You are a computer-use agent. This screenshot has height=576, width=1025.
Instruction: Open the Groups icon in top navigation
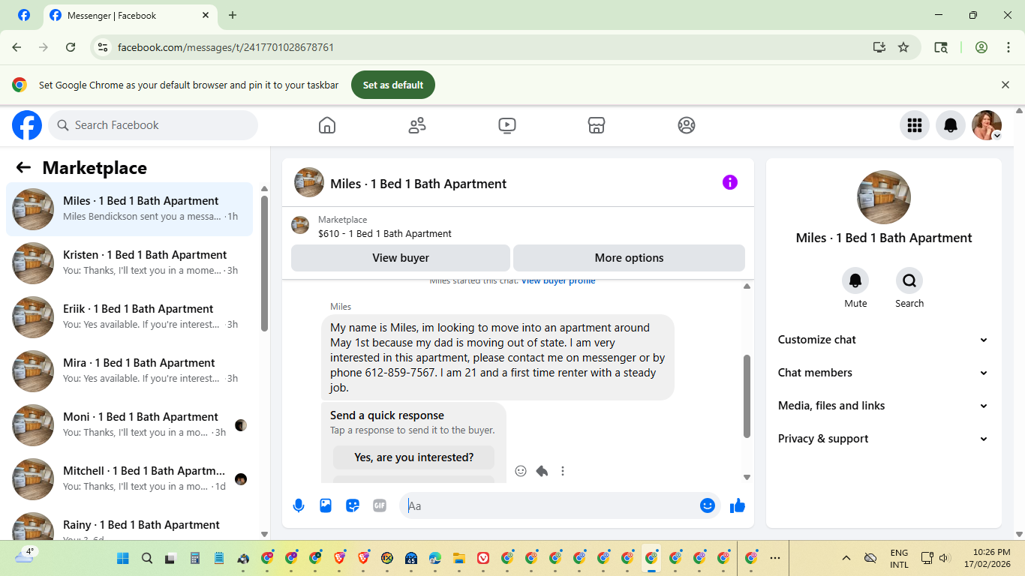687,125
